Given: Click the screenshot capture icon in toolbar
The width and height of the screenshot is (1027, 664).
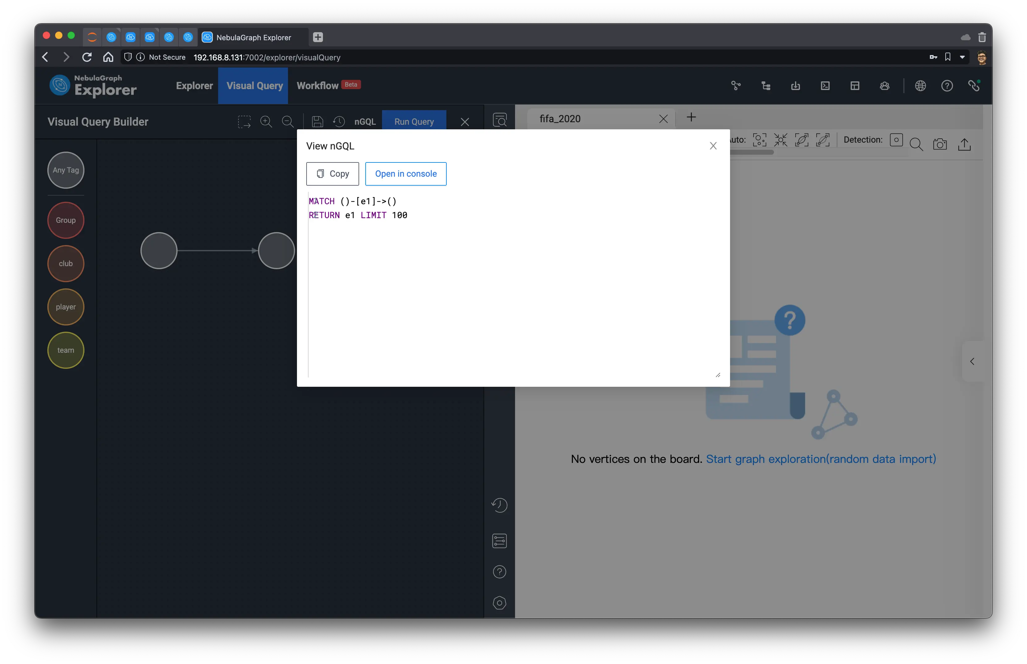Looking at the screenshot, I should pyautogui.click(x=940, y=144).
